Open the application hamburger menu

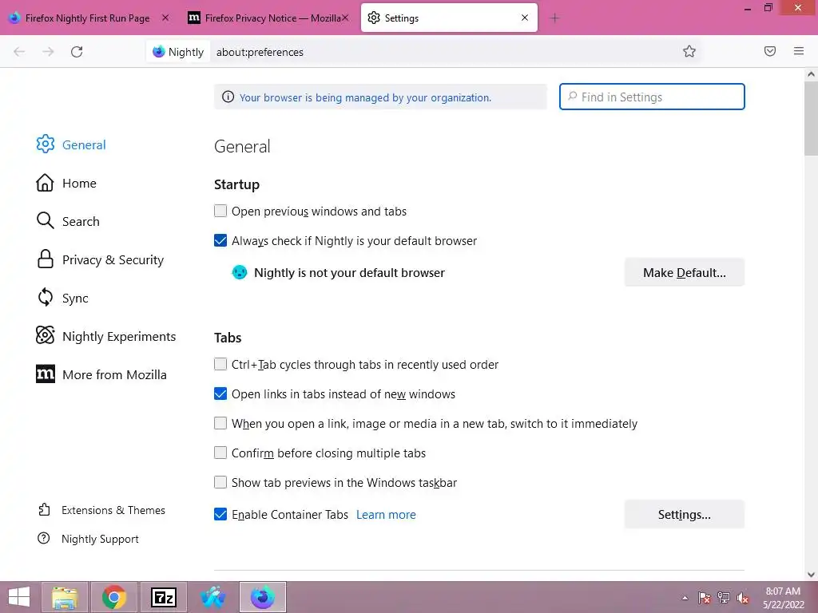pyautogui.click(x=799, y=51)
